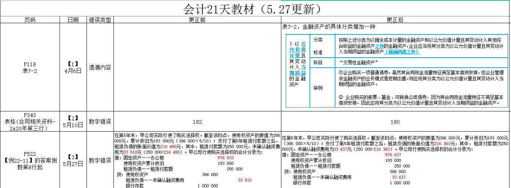Click the title cell 会计21天教材（5.27更新）
511x188 pixels.
(x=255, y=9)
